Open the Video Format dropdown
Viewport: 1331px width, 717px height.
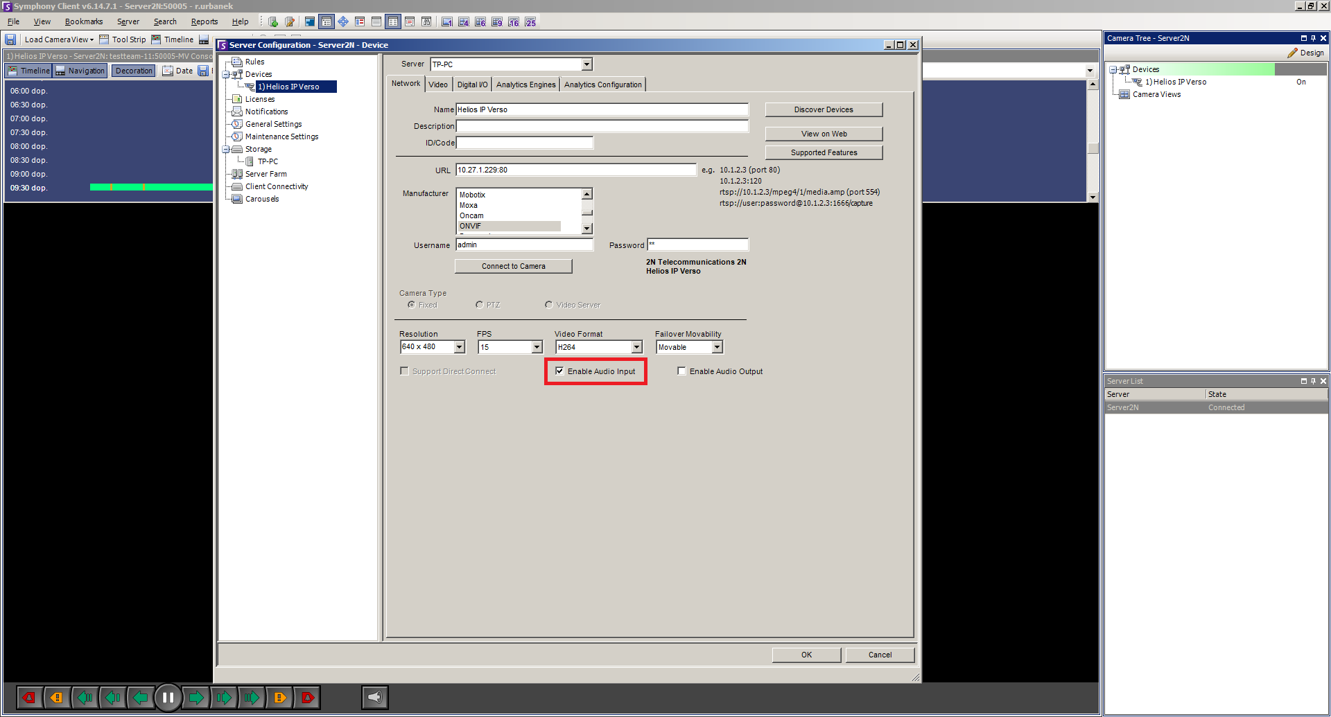(636, 347)
